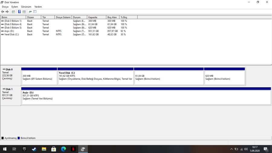Click the 931,51 GB capacity cell for Arşiv
272x153 pixels.
pos(93,31)
